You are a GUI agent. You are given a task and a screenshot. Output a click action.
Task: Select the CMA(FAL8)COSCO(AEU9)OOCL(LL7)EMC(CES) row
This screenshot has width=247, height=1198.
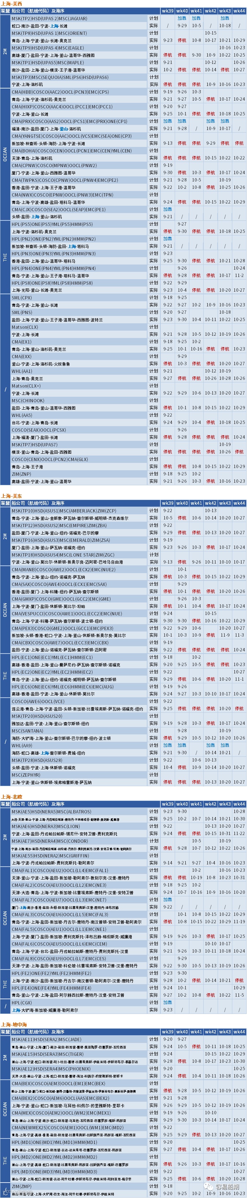click(79, 958)
